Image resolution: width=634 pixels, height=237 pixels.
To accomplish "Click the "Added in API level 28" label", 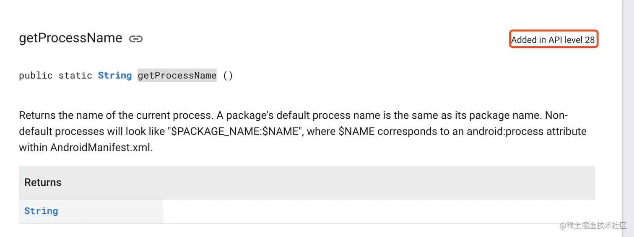I will [x=553, y=40].
